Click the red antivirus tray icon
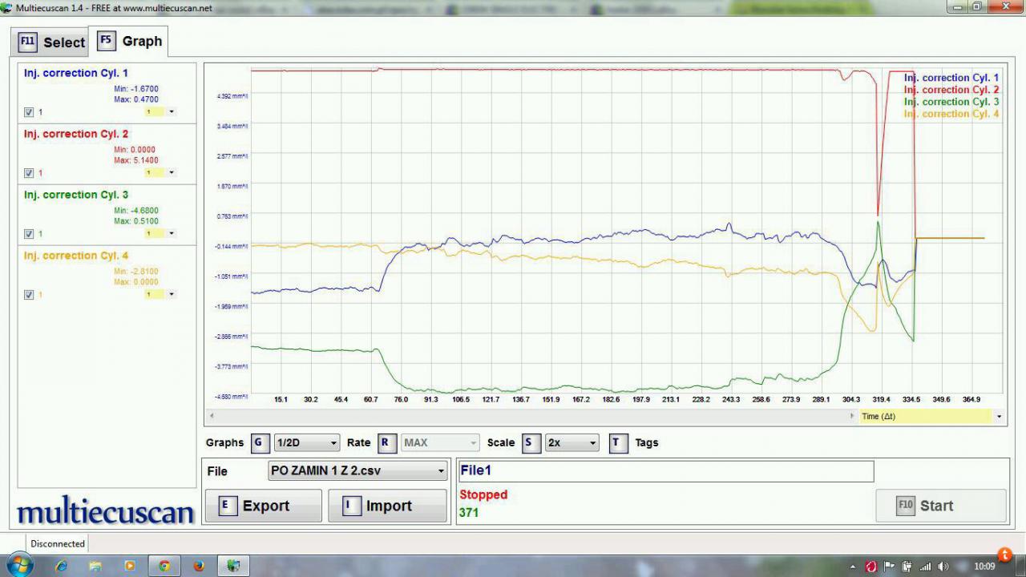Image resolution: width=1026 pixels, height=577 pixels. click(x=870, y=567)
